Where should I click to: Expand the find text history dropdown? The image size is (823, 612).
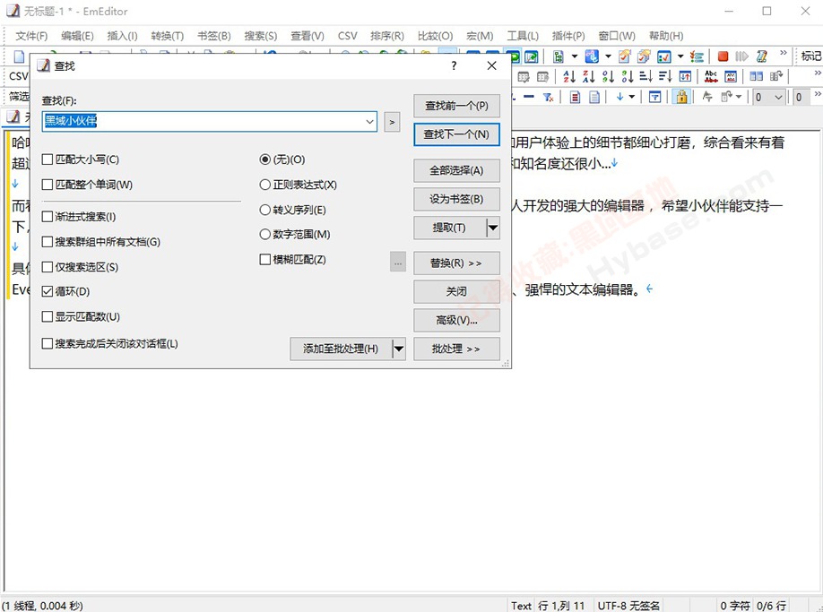coord(369,122)
